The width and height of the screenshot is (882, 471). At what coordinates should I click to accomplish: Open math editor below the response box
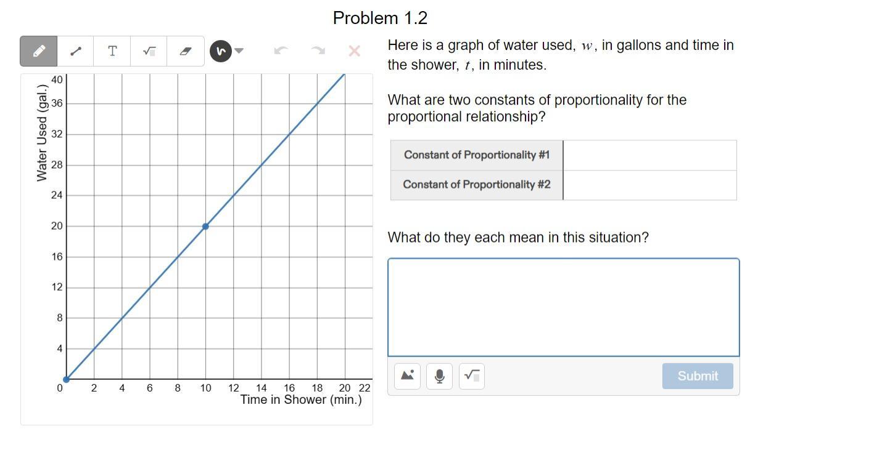coord(471,376)
